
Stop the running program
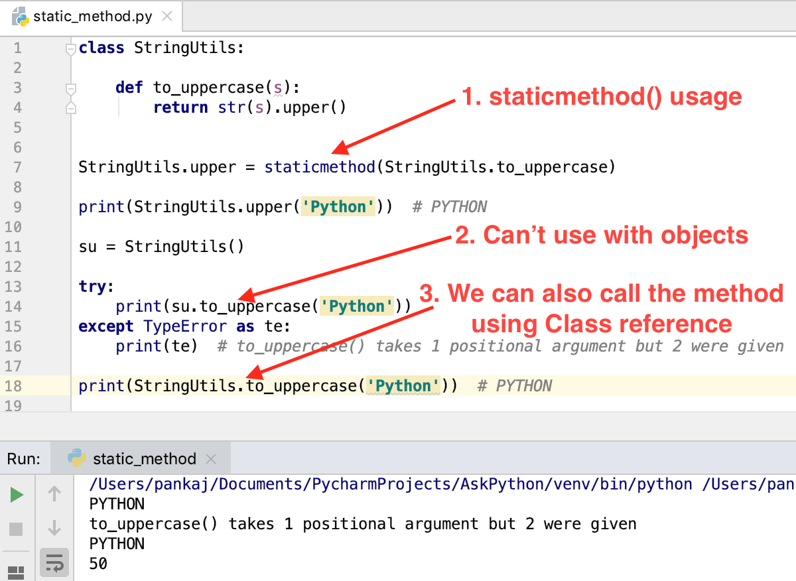click(16, 527)
